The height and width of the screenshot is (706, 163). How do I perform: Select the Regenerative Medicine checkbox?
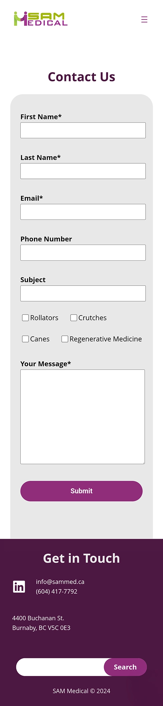[x=65, y=339]
